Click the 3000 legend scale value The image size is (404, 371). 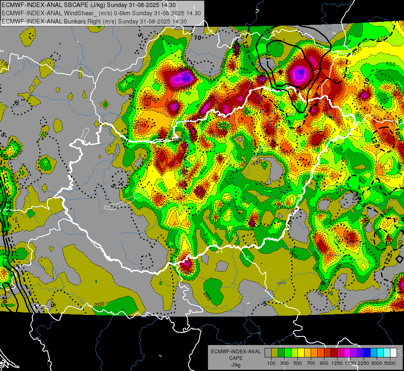pyautogui.click(x=377, y=363)
